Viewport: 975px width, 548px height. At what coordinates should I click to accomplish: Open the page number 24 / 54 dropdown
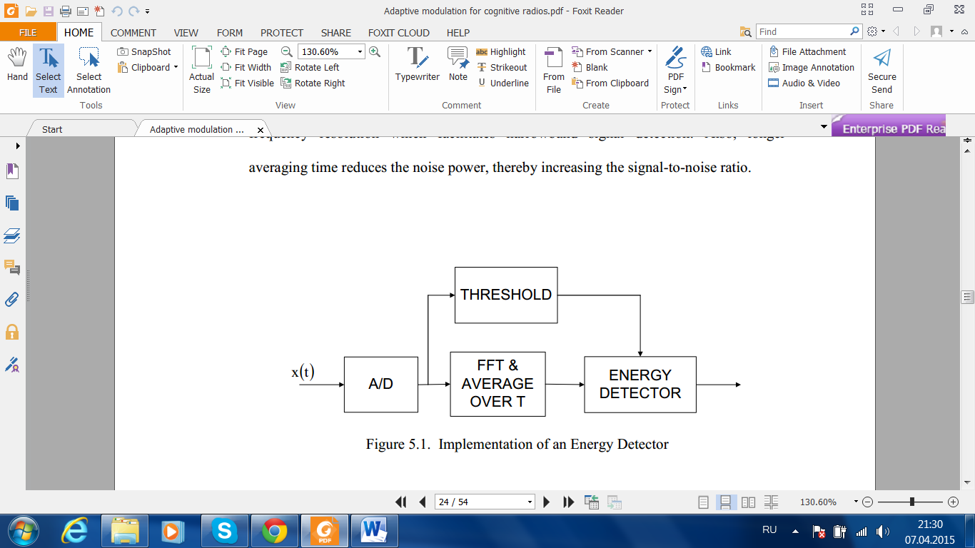(x=529, y=502)
